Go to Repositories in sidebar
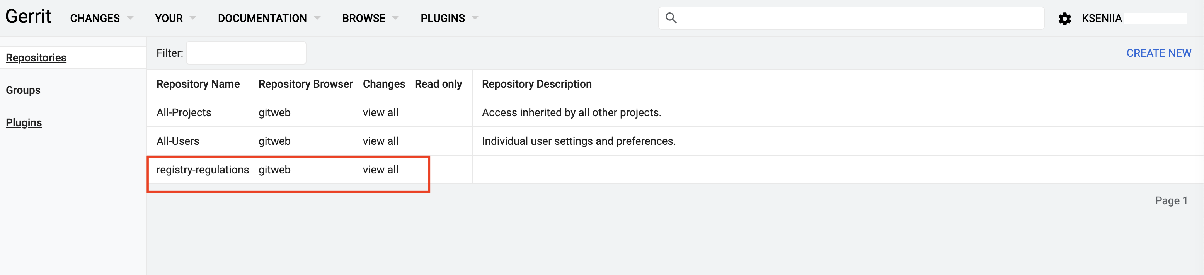The height and width of the screenshot is (275, 1204). point(36,58)
